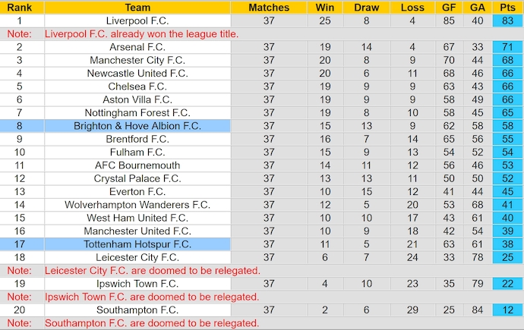Image resolution: width=524 pixels, height=330 pixels.
Task: Click the Matches column header
Action: pyautogui.click(x=269, y=8)
